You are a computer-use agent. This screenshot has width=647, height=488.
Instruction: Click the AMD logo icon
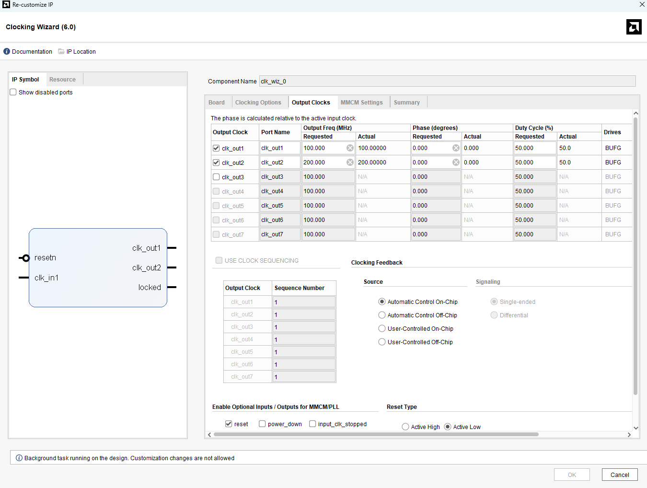pos(634,27)
